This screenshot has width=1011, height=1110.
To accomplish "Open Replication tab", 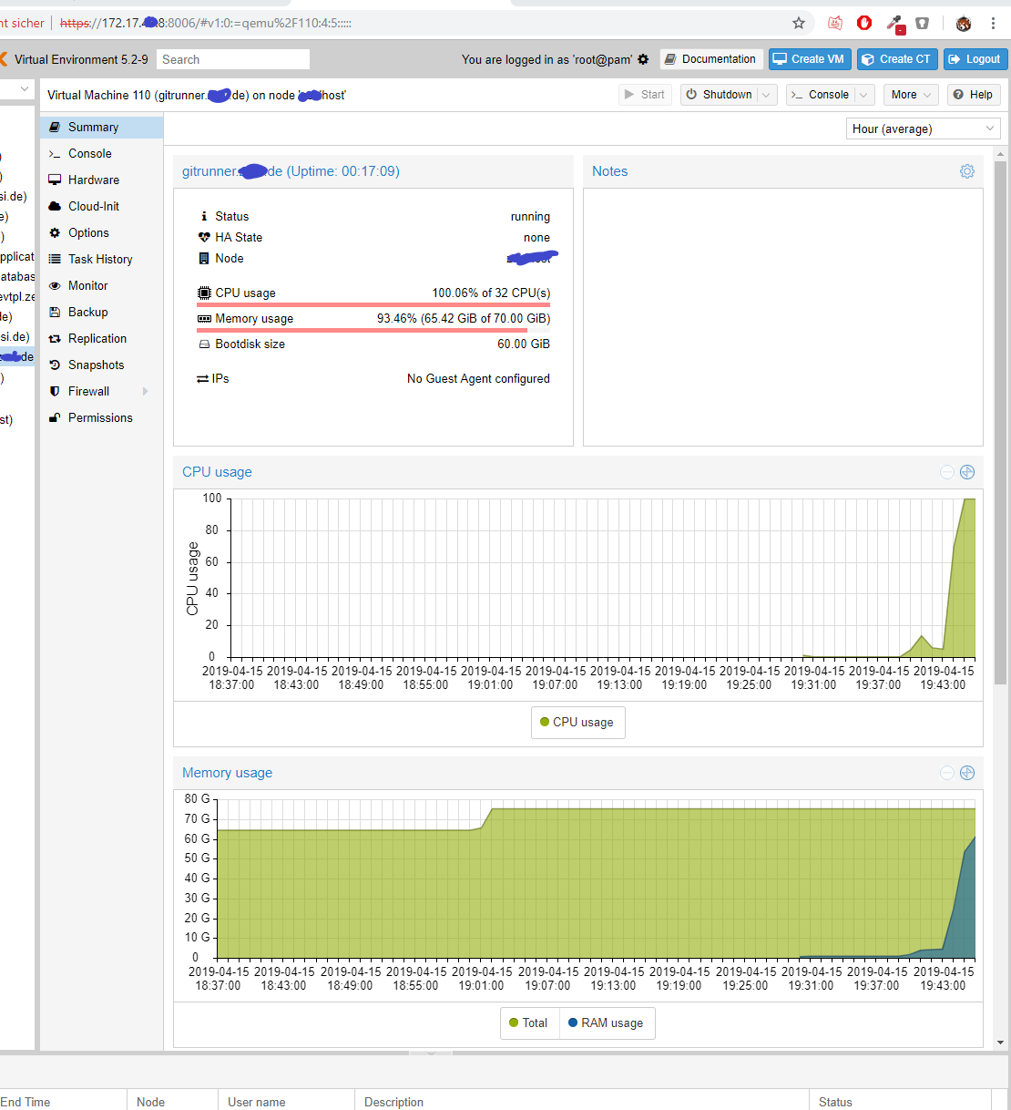I will coord(101,338).
